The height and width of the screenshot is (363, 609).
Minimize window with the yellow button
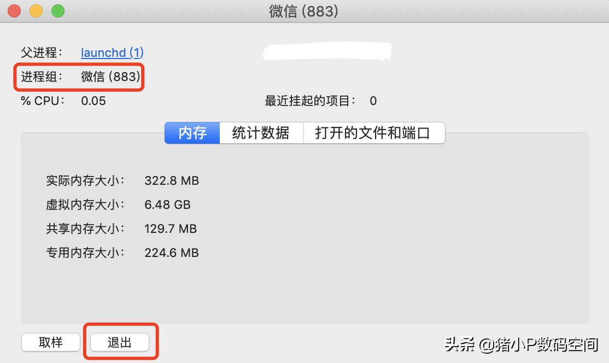36,11
